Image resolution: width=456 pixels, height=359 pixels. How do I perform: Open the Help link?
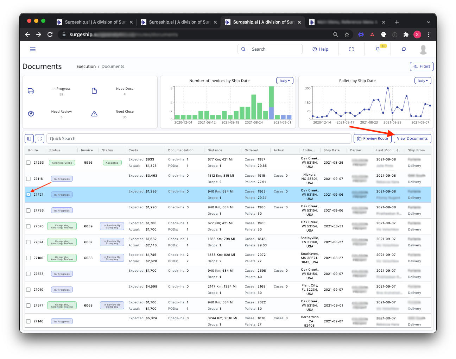click(x=320, y=49)
